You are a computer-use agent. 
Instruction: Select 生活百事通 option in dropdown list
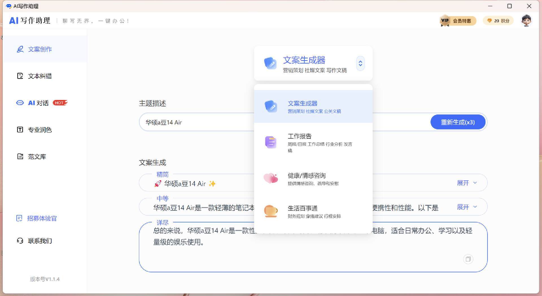[313, 211]
